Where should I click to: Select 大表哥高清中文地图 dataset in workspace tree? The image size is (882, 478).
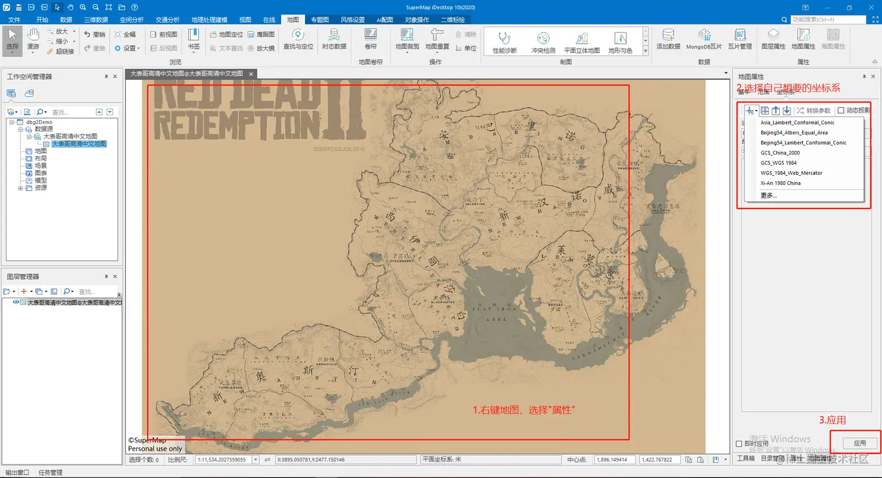point(79,144)
